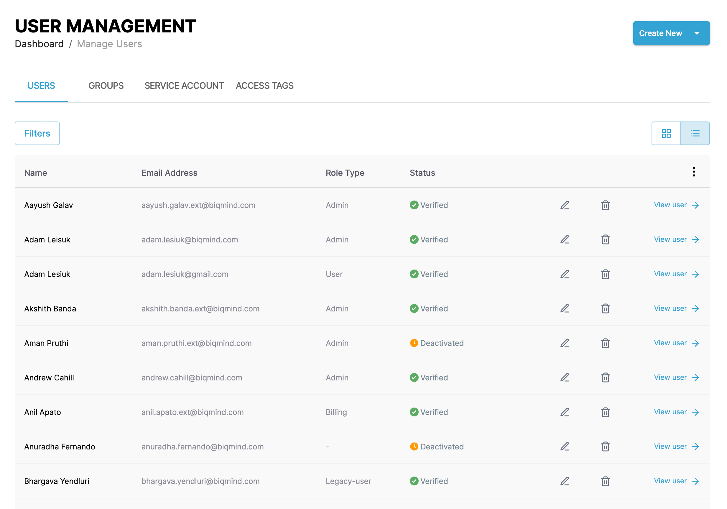Click green Verified check for Aayush Galav

coord(414,205)
